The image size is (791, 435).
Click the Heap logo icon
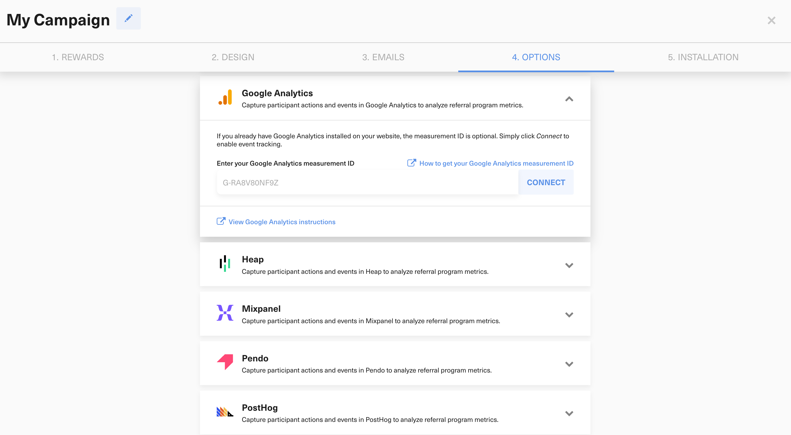pyautogui.click(x=225, y=264)
